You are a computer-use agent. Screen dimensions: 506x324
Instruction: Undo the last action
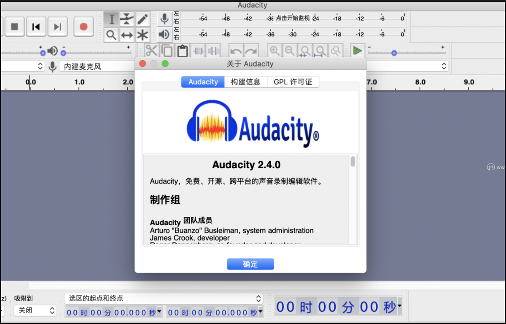coord(236,51)
